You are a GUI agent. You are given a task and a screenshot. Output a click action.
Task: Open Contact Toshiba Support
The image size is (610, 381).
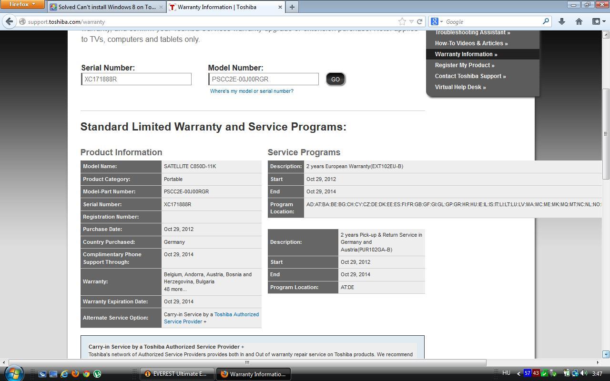pyautogui.click(x=470, y=76)
